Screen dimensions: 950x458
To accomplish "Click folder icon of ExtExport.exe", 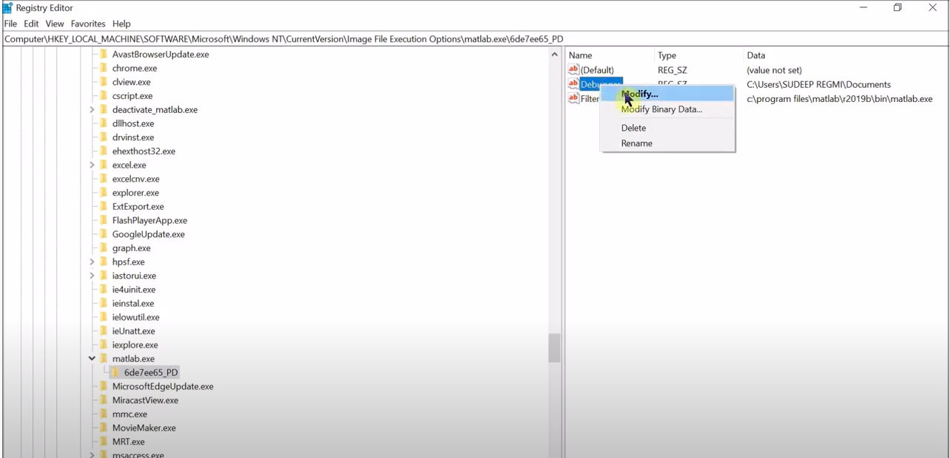I will [x=104, y=207].
